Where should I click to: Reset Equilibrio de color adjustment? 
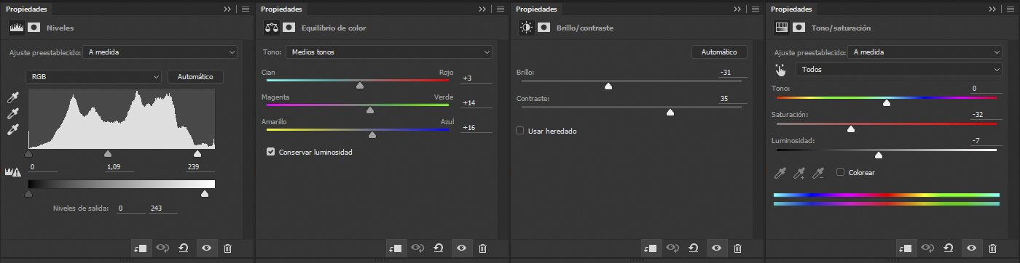(x=439, y=248)
